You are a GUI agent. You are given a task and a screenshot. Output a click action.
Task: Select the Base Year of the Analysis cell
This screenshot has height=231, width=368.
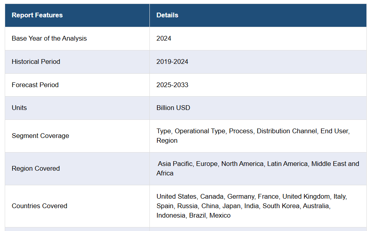point(49,39)
